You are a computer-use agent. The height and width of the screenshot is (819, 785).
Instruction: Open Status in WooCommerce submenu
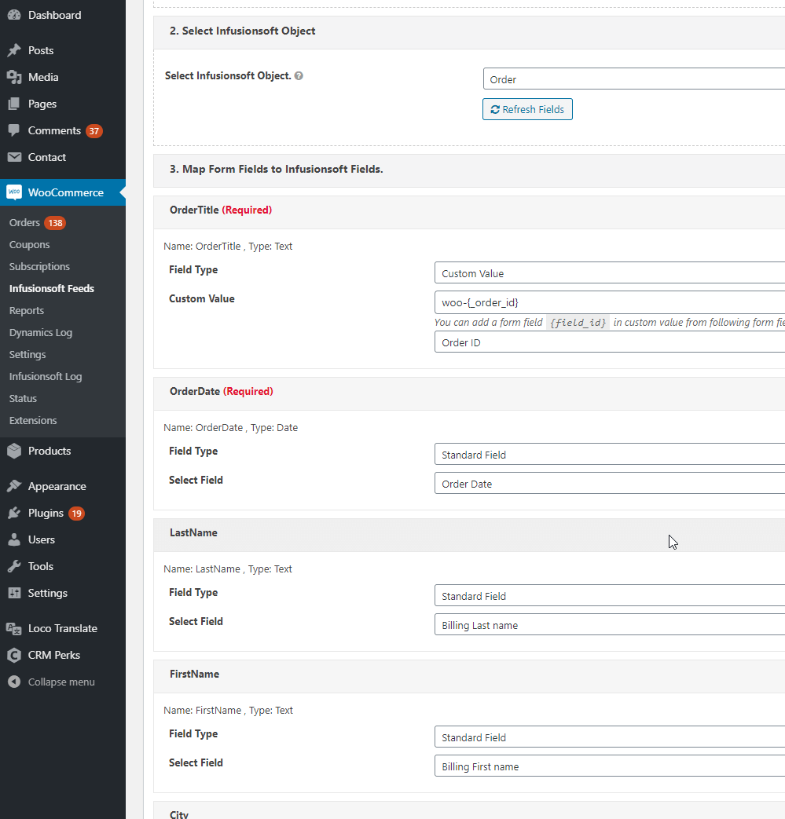point(23,398)
